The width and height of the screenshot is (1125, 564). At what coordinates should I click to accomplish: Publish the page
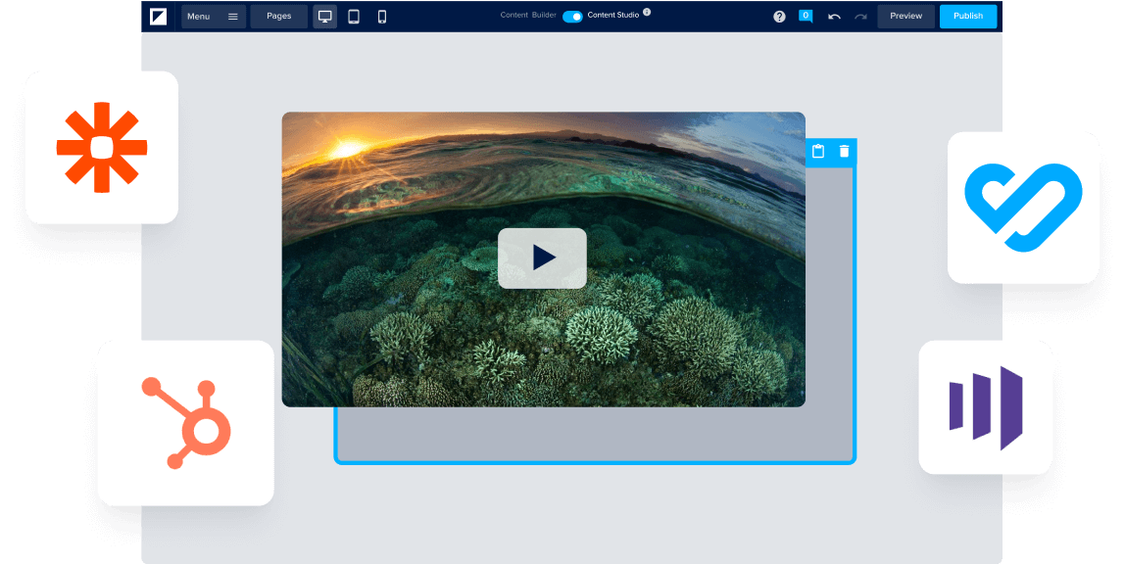coord(967,17)
